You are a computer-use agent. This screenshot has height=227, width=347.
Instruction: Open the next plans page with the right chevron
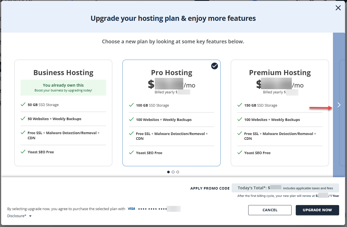tap(339, 105)
